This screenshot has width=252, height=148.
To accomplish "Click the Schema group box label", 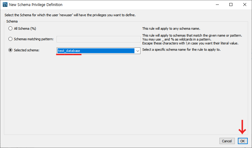I will (x=12, y=21).
